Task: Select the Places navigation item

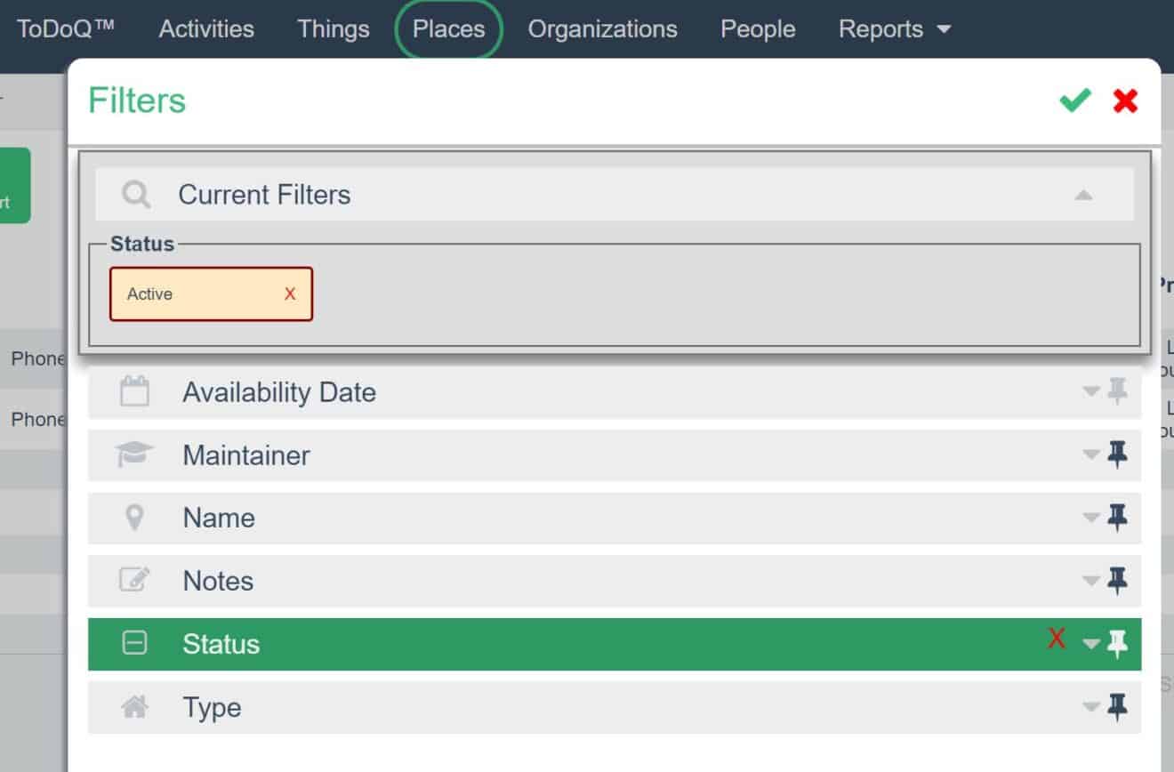Action: 449,28
